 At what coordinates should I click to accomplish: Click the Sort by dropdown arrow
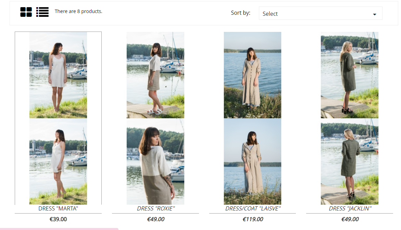point(374,14)
